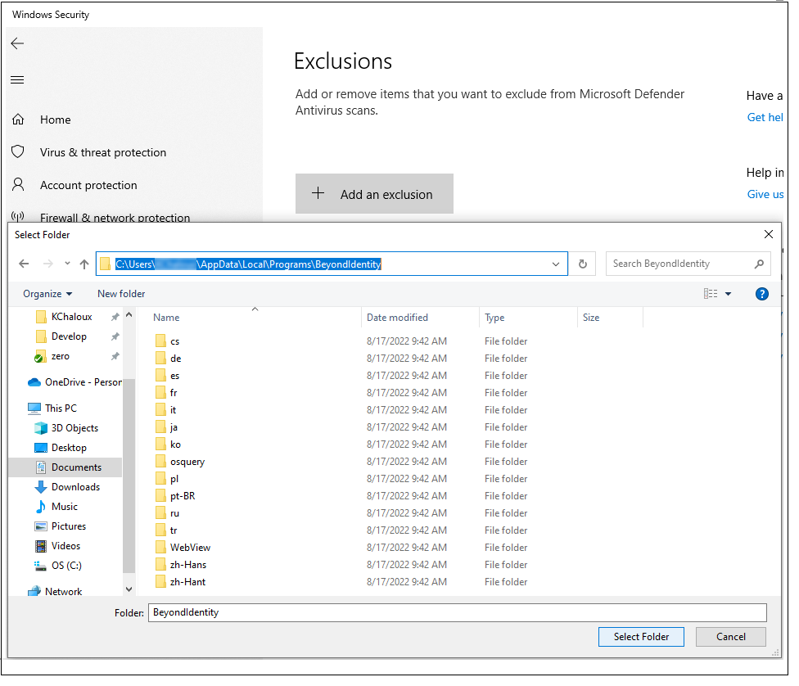The height and width of the screenshot is (686, 799).
Task: Expand the address bar dropdown list
Action: tap(556, 264)
